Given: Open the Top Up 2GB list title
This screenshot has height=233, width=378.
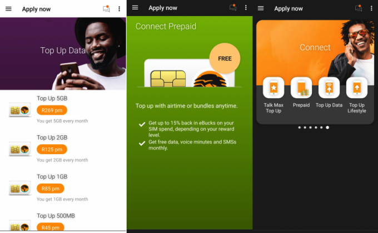Looking at the screenshot, I should [x=52, y=138].
